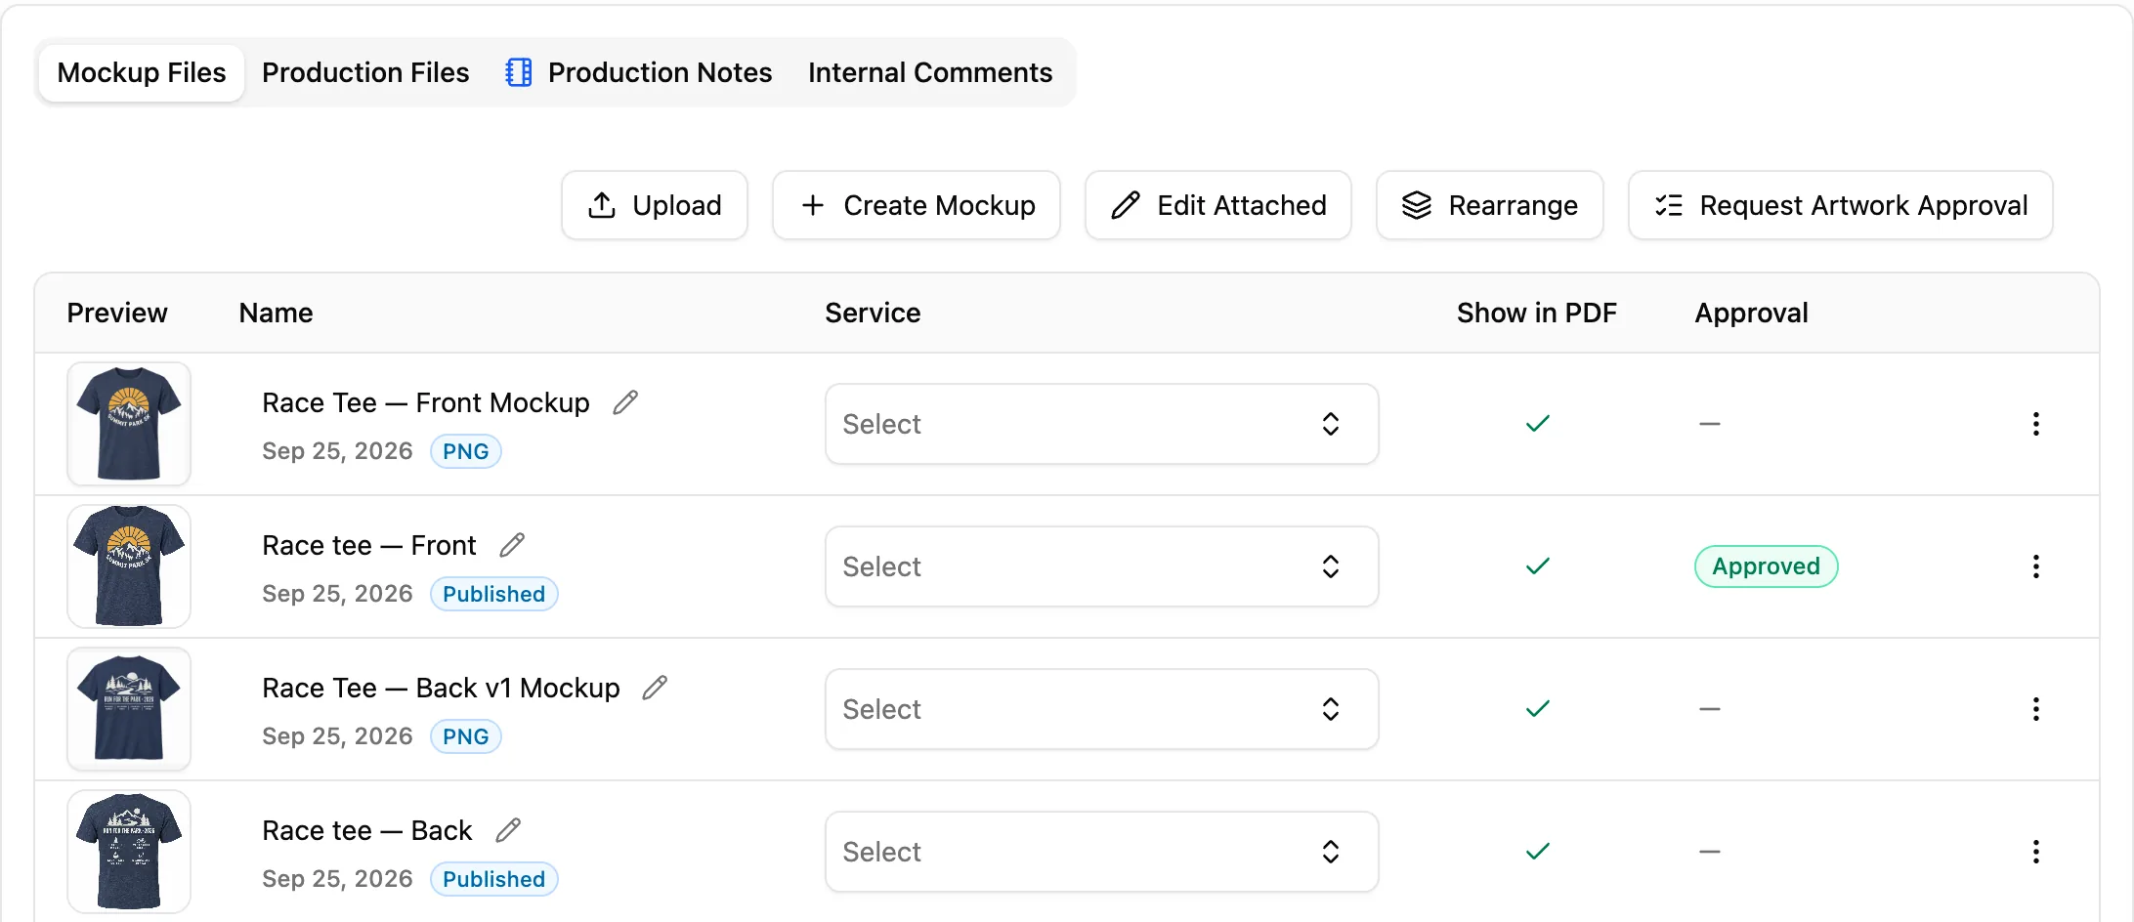This screenshot has height=922, width=2134.
Task: Click Create Mockup button
Action: pyautogui.click(x=917, y=205)
